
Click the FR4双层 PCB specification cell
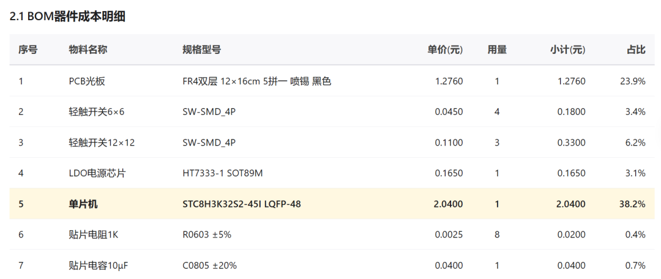256,81
